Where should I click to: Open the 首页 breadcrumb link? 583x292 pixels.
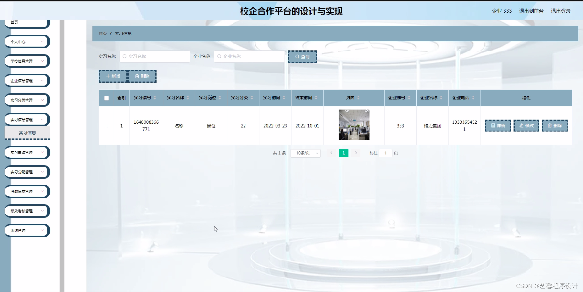point(102,33)
